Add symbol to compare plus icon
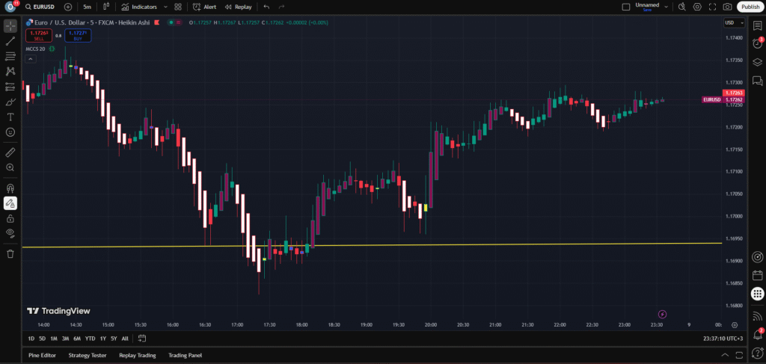This screenshot has width=766, height=364. 67,7
